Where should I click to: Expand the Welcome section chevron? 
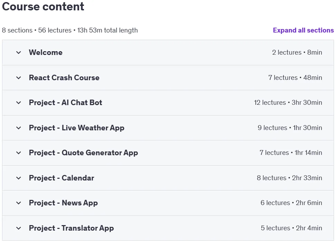pyautogui.click(x=19, y=53)
